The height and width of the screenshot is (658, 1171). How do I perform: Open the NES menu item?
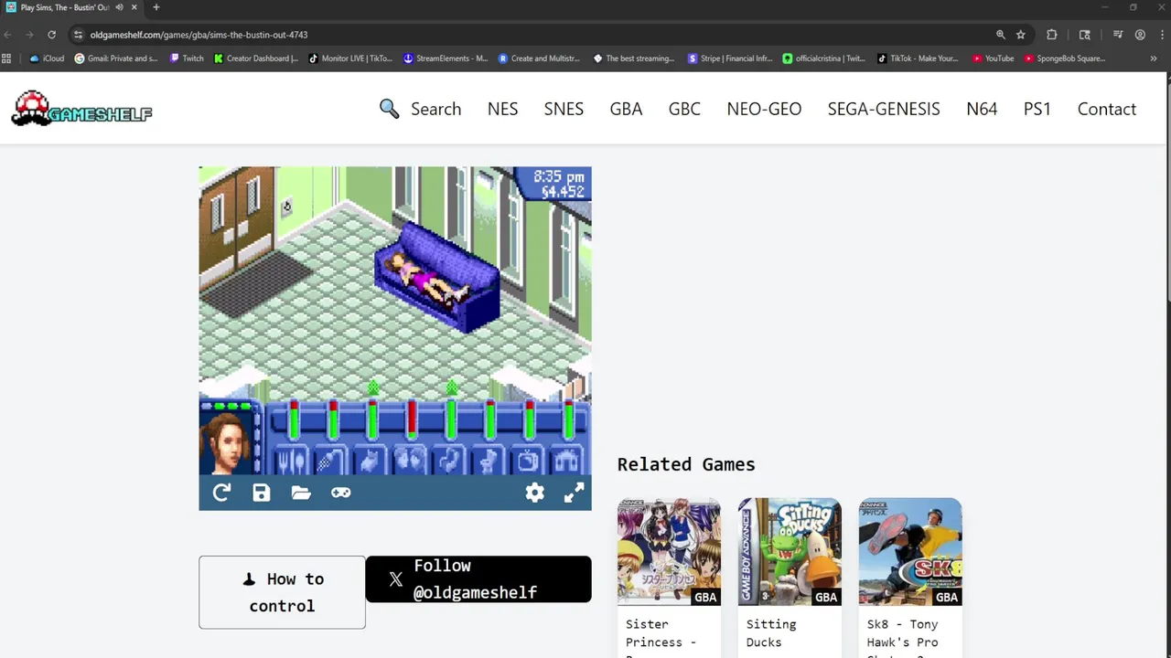[502, 109]
